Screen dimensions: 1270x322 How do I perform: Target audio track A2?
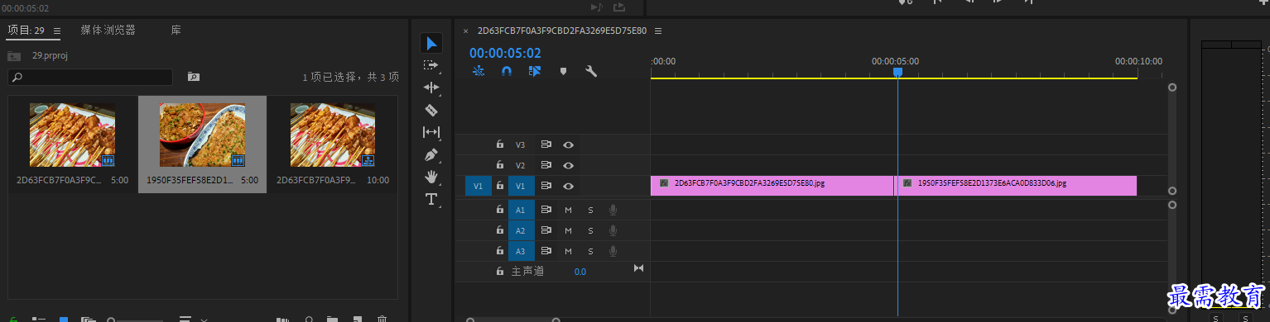pos(521,230)
